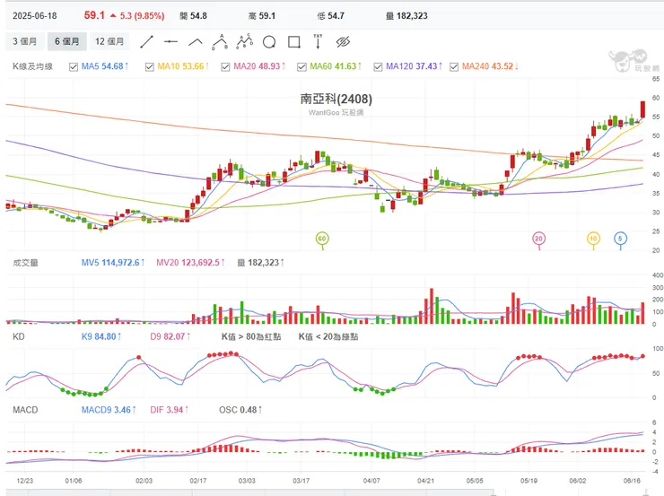Uncheck the MA20 moving average checkbox
Image resolution: width=664 pixels, height=496 pixels.
pos(226,67)
